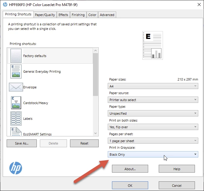Viewport: 204px width, 191px height.
Task: Select the Labels shortcut icon
Action: click(16, 119)
